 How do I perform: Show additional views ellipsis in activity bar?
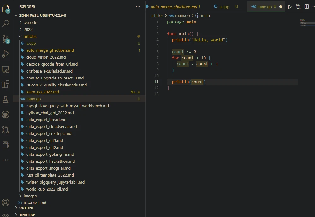click(5, 160)
